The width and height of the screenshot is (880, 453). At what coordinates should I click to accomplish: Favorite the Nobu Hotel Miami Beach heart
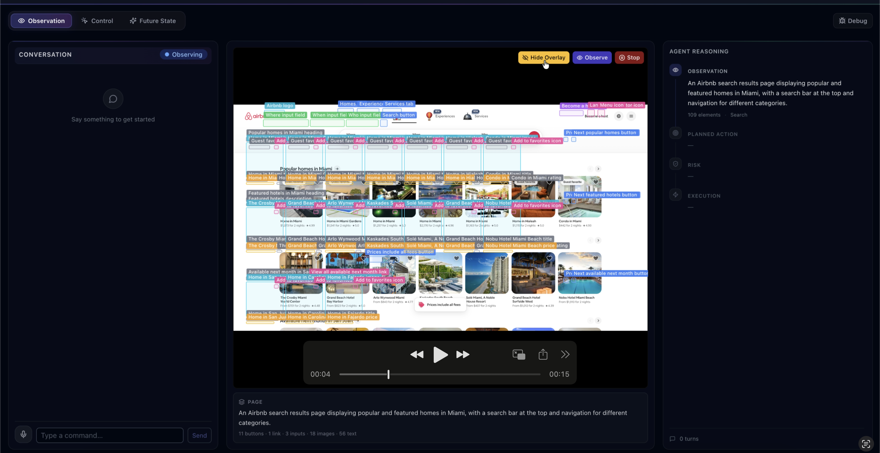[595, 259]
